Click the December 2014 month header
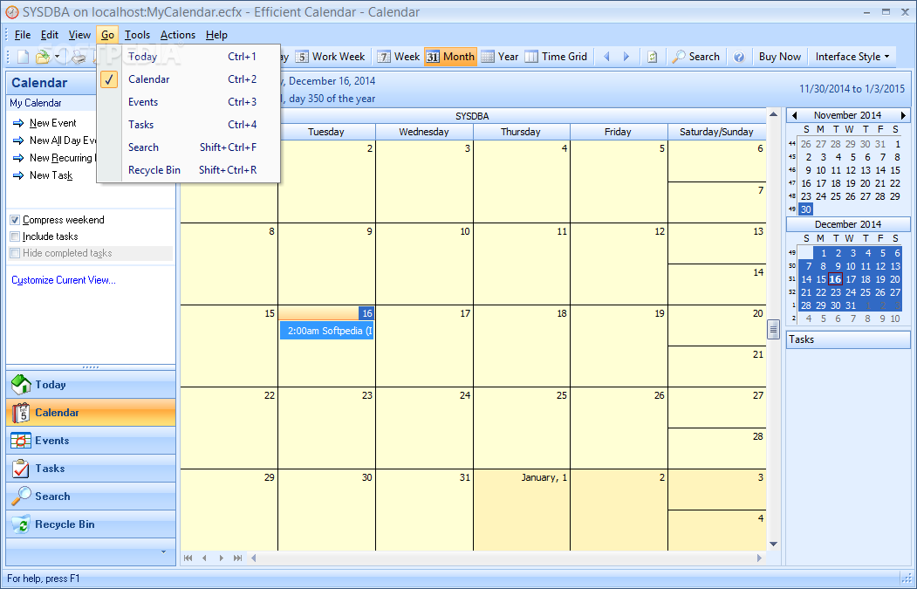Screen dimensions: 917x589 coord(847,224)
